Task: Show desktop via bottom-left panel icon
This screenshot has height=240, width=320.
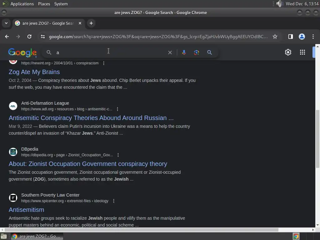Action: (x=4, y=236)
